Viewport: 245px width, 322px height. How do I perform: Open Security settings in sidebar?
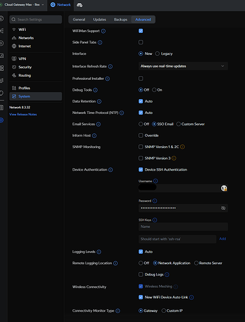tap(35, 67)
